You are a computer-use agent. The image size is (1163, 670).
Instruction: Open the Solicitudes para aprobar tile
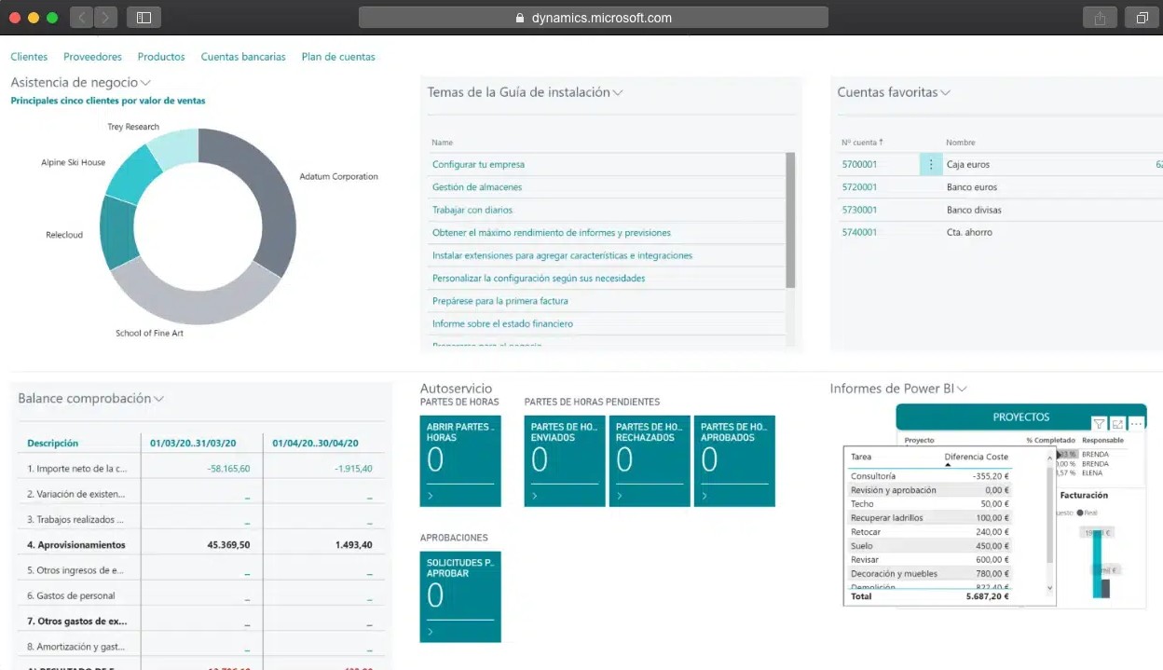tap(460, 597)
